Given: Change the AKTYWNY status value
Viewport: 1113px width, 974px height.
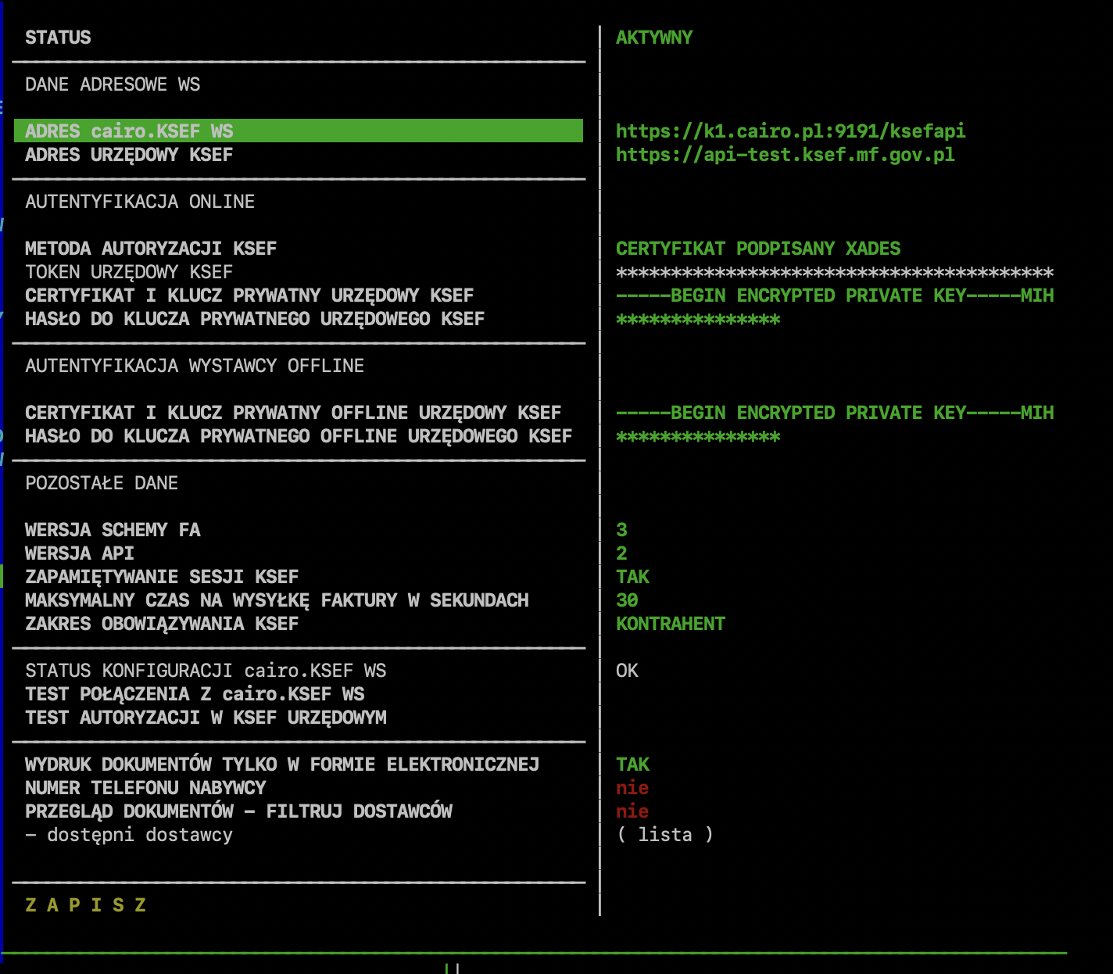Looking at the screenshot, I should (x=653, y=38).
